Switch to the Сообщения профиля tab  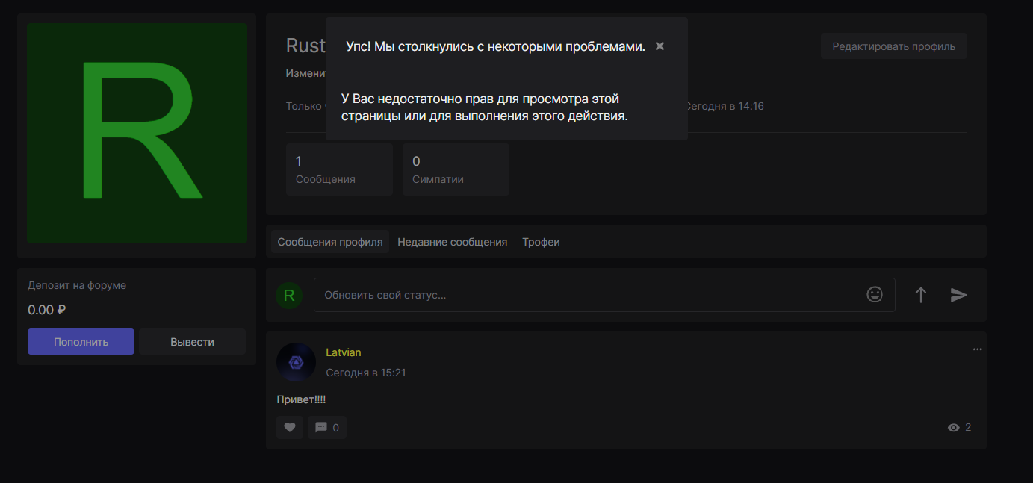coord(330,242)
